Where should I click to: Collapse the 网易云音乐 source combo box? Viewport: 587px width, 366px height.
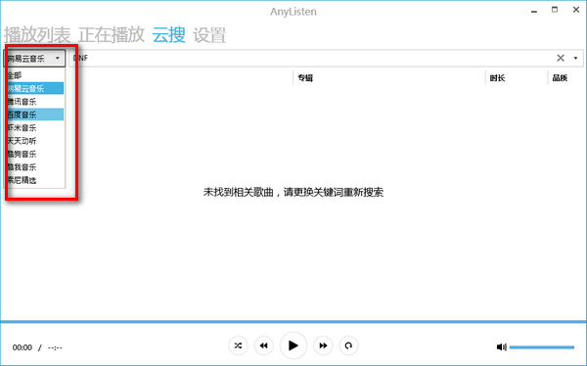(34, 58)
